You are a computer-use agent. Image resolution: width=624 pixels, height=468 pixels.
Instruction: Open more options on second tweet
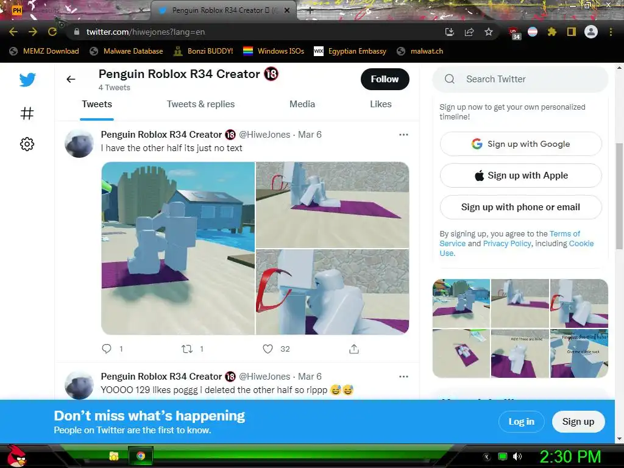[x=403, y=377]
